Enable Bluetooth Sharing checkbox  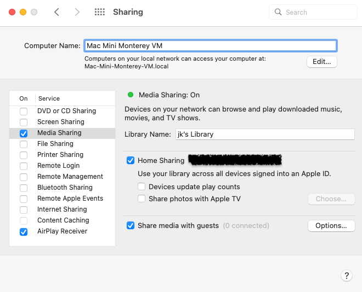tap(24, 188)
